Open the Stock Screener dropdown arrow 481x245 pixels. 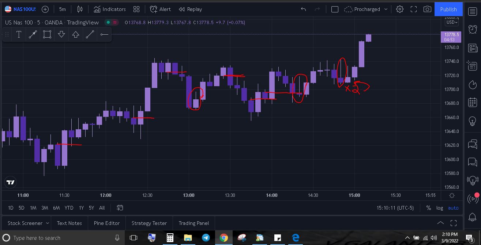pyautogui.click(x=46, y=223)
